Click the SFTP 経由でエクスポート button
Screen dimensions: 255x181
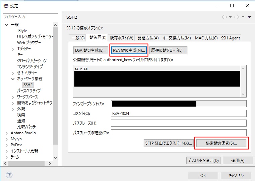pyautogui.click(x=168, y=143)
